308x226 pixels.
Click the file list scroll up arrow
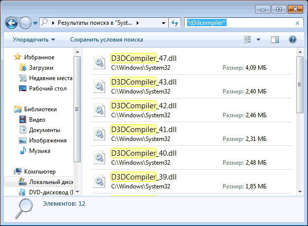click(x=300, y=52)
